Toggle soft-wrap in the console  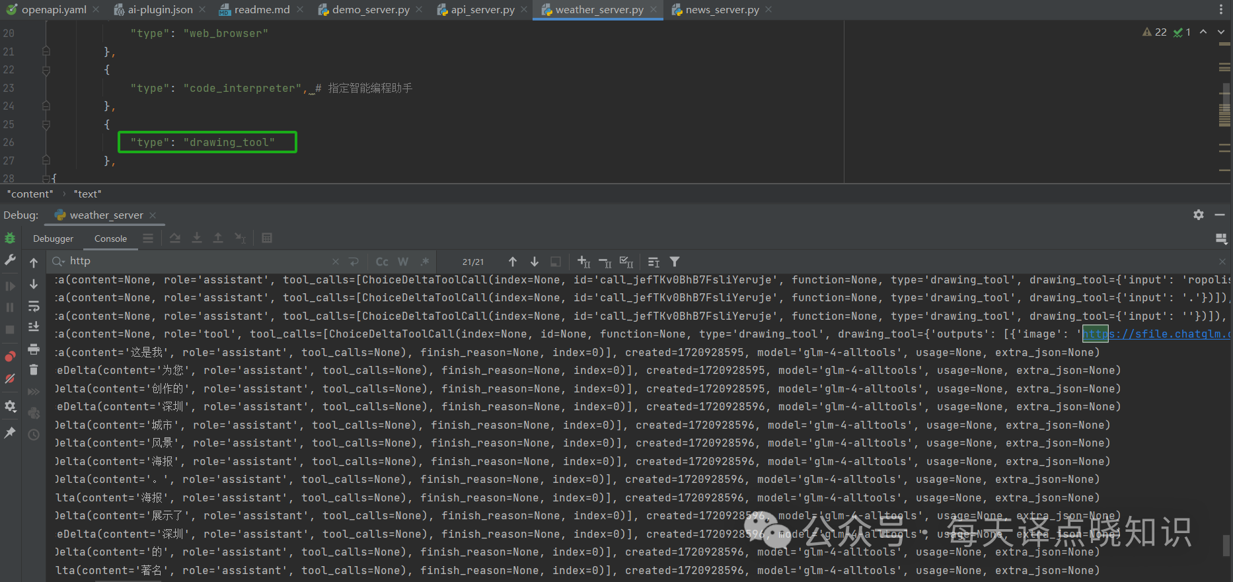(x=34, y=306)
